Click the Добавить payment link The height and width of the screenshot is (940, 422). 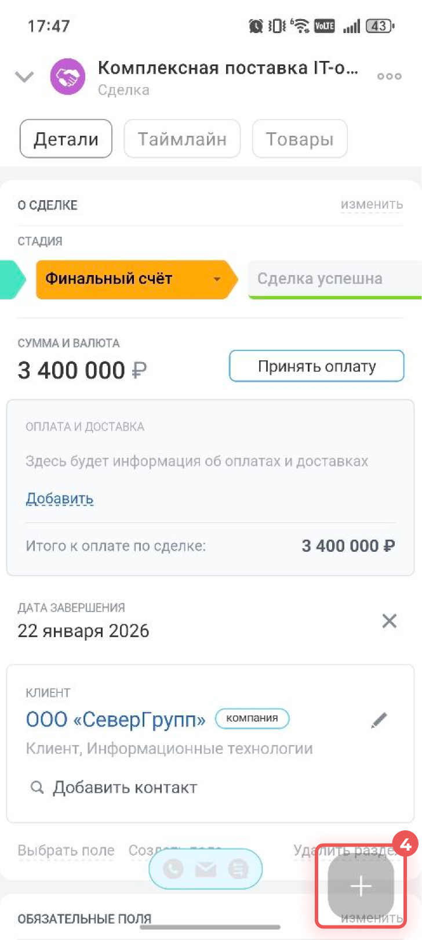[x=60, y=498]
